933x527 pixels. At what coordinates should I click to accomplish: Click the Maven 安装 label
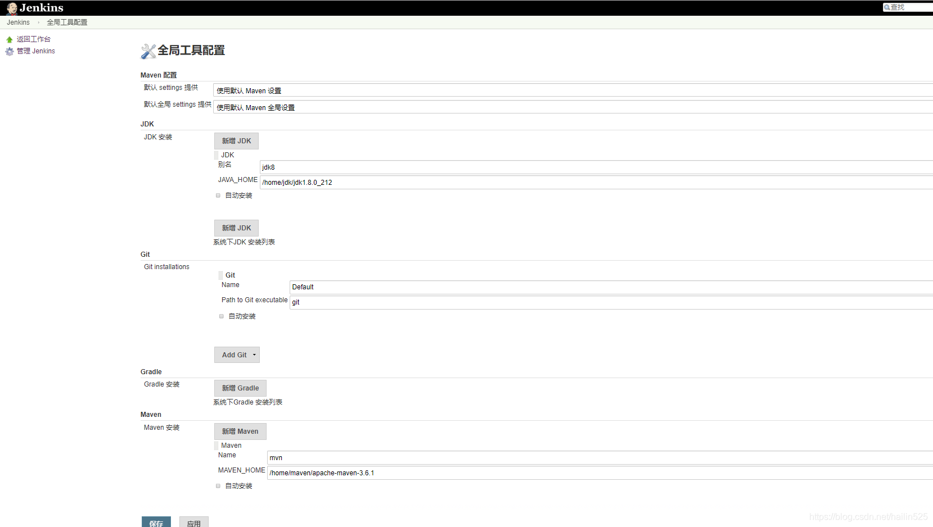pos(162,428)
